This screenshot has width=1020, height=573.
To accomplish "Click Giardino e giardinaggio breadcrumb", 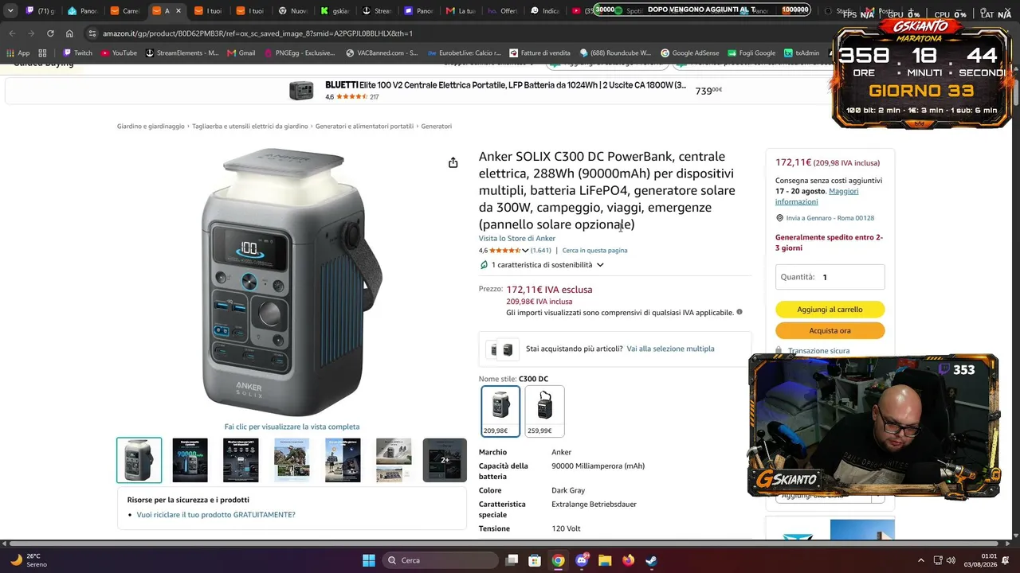I will pyautogui.click(x=151, y=127).
